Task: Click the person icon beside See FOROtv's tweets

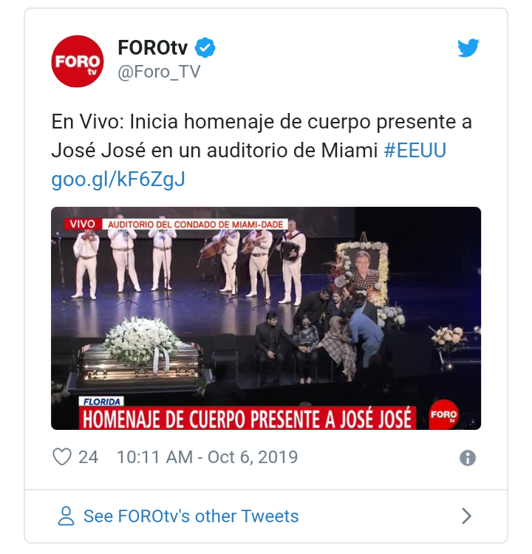Action: (x=66, y=516)
